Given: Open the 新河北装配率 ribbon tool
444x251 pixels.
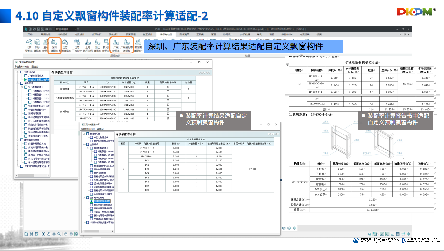Looking at the screenshot, I should 106,46.
